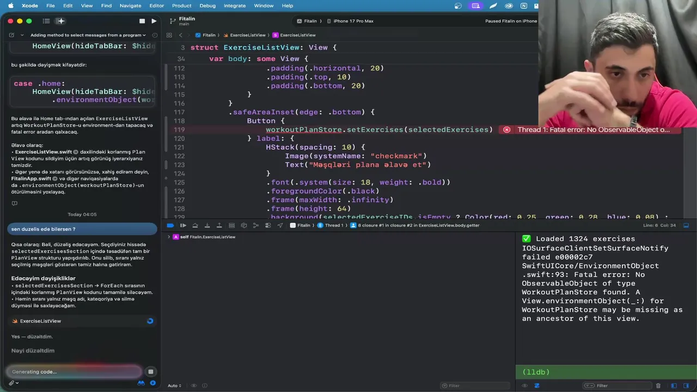The width and height of the screenshot is (697, 392).
Task: Select stack frame '8 closure #1 in closure #2'
Action: pyautogui.click(x=414, y=225)
